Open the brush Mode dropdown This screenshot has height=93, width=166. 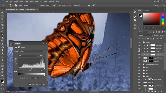coord(31,5)
